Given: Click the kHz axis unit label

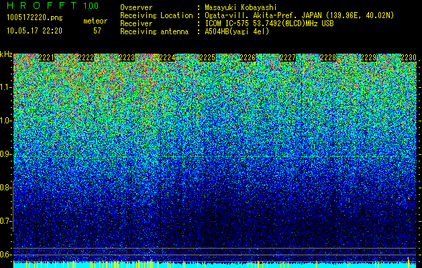Looking at the screenshot, I should pyautogui.click(x=6, y=54).
